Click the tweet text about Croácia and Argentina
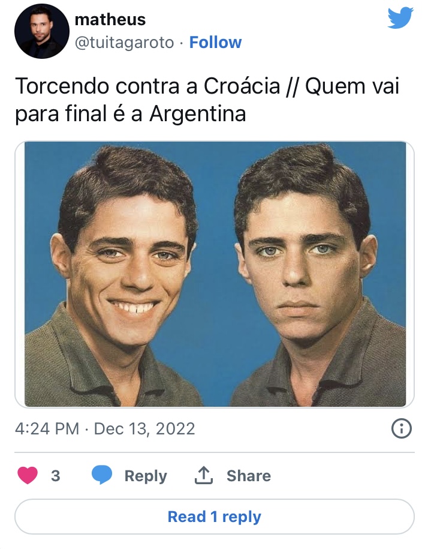 click(207, 100)
